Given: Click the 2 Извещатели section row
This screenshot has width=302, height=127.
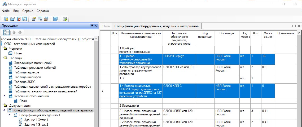Looking at the screenshot, I should pos(141,106).
